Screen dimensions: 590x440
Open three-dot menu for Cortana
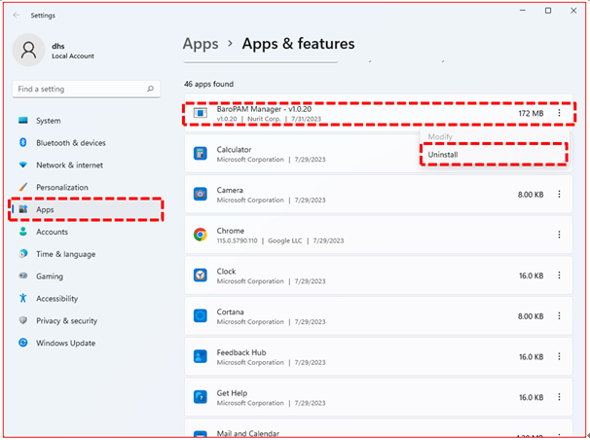tap(559, 316)
